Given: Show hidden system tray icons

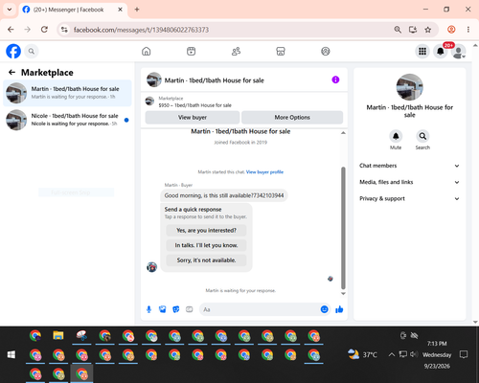Looking at the screenshot, I should 392,354.
